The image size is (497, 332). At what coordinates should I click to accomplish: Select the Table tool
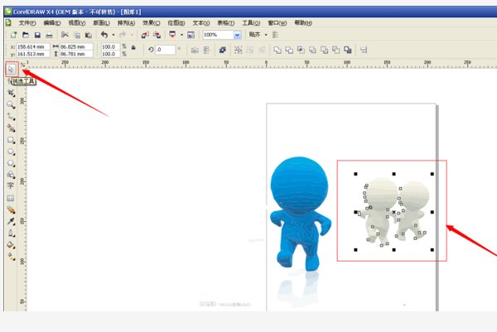[11, 199]
